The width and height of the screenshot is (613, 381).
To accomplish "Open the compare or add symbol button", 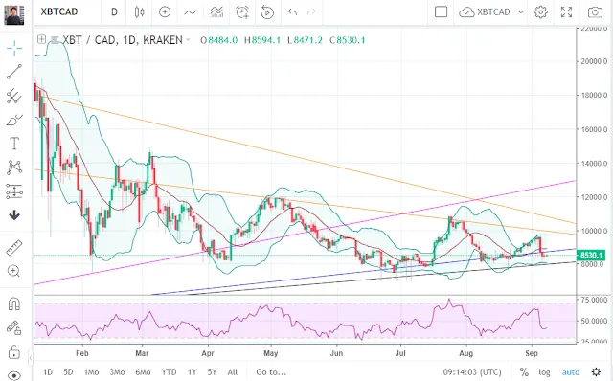I will pyautogui.click(x=165, y=12).
